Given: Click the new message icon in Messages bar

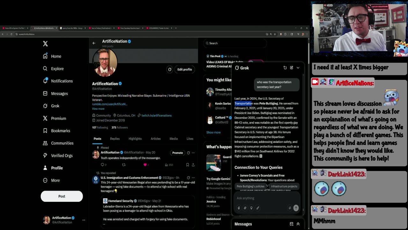Looking at the screenshot, I should coord(291,224).
